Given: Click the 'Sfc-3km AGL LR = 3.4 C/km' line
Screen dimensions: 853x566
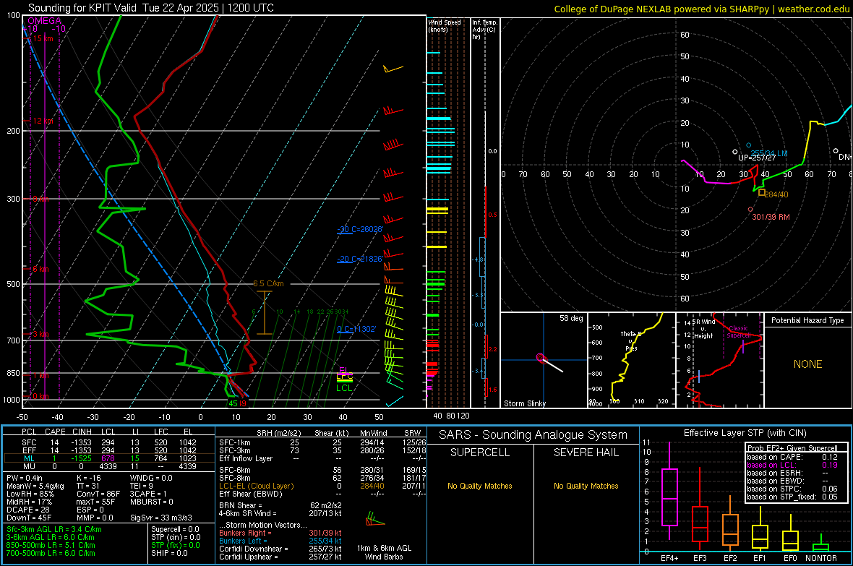Looking at the screenshot, I should click(54, 530).
